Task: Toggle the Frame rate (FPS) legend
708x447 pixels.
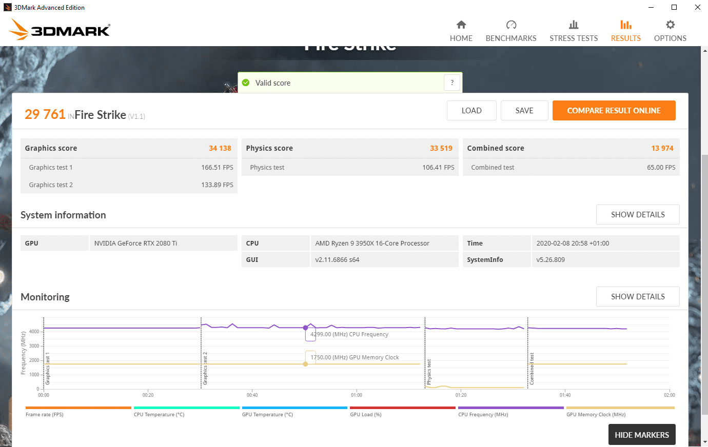Action: pos(78,412)
